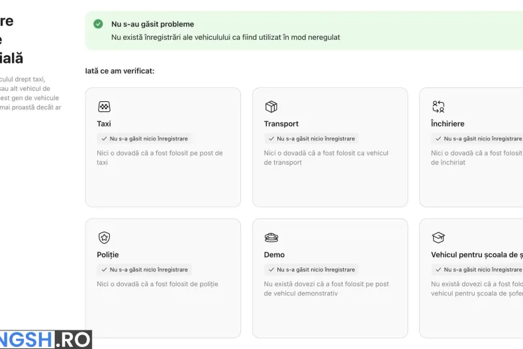Click the 'Nu s-au găsit probleme' banner title
The width and height of the screenshot is (523, 349).
(x=152, y=24)
